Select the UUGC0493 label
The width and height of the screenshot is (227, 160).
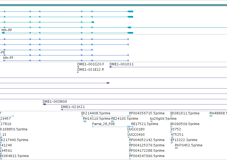tap(136, 135)
